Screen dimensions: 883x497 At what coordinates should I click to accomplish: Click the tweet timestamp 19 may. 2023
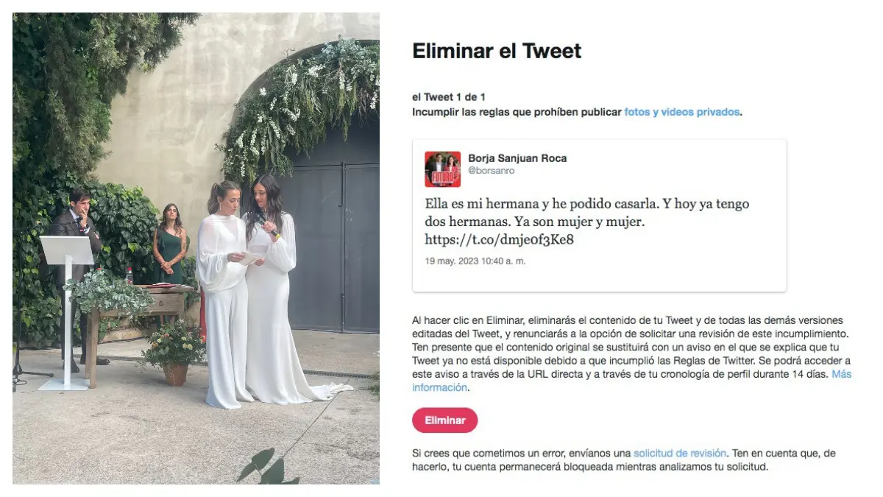(x=475, y=261)
